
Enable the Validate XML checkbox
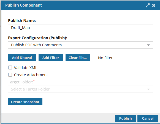[x=10, y=67]
